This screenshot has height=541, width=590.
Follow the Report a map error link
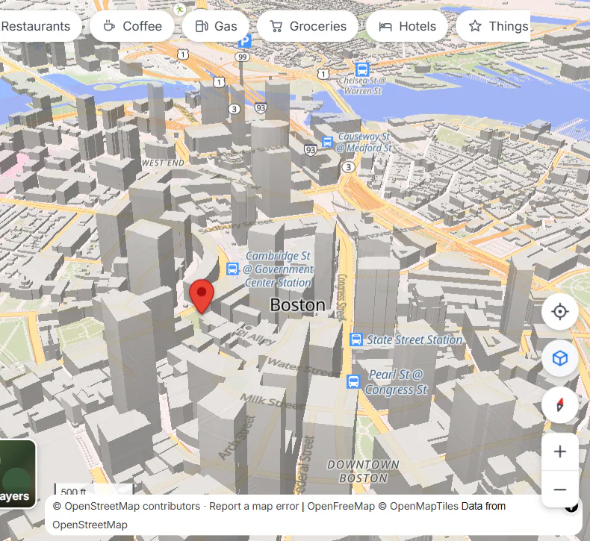click(x=254, y=506)
